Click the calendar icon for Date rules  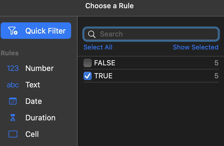click(x=13, y=101)
